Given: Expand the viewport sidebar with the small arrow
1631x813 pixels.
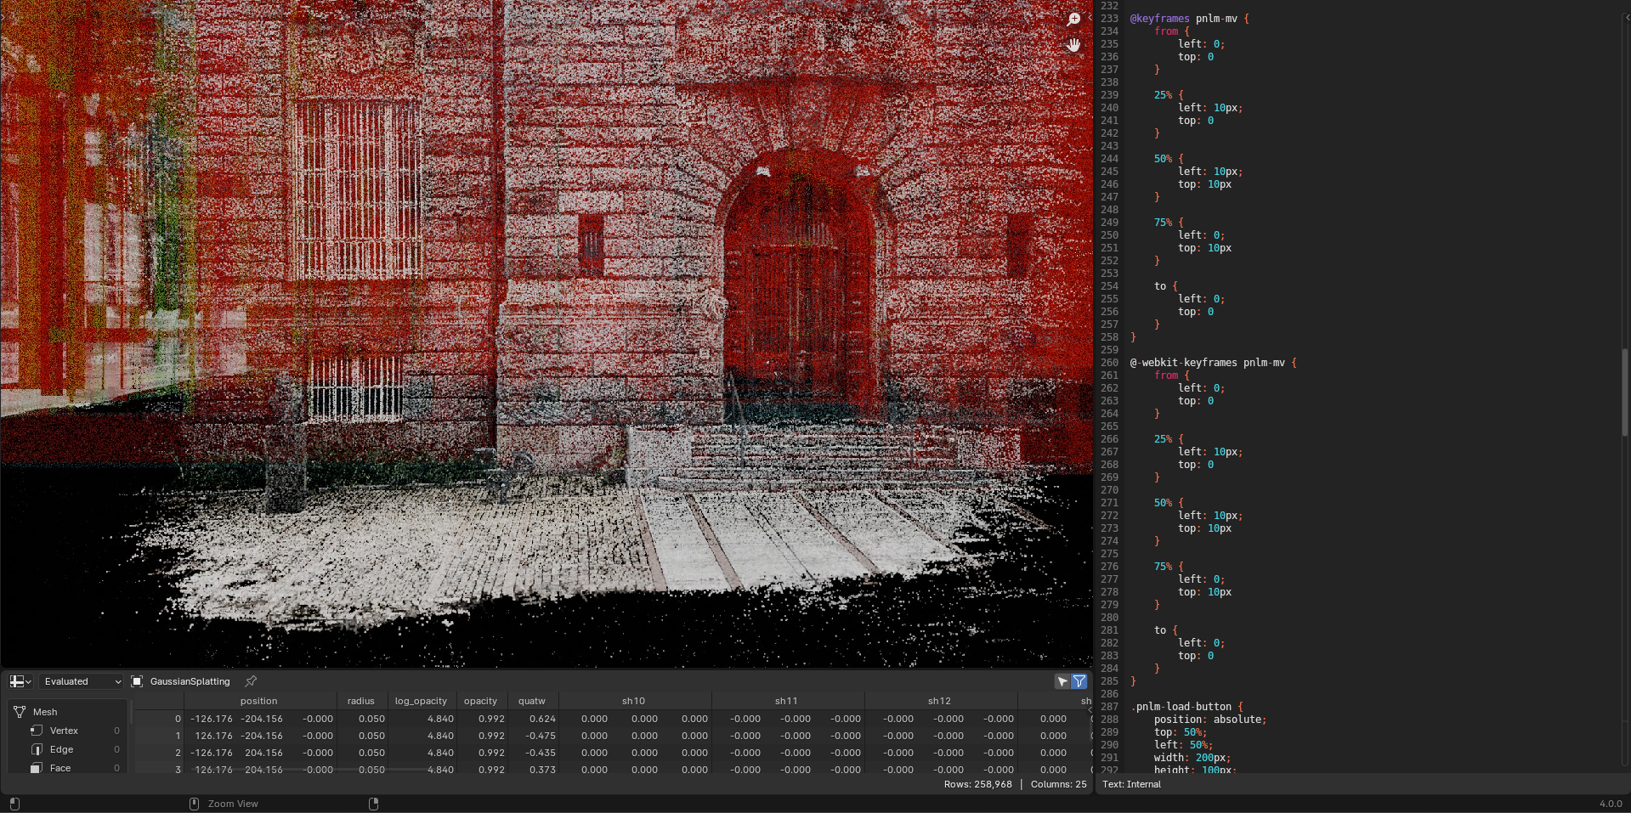Looking at the screenshot, I should pyautogui.click(x=1090, y=17).
